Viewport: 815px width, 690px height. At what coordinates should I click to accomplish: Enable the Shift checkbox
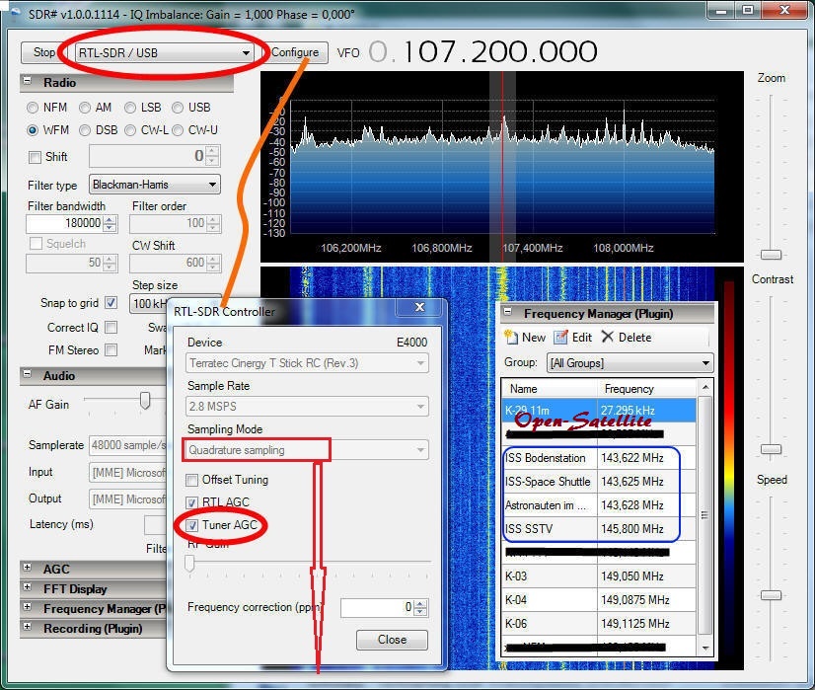[35, 157]
